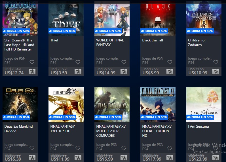Add Black the Fall to cart
This screenshot has height=162, width=226.
click(x=170, y=71)
